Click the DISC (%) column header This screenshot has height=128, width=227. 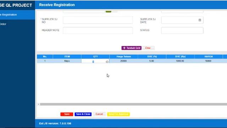[x=152, y=57]
